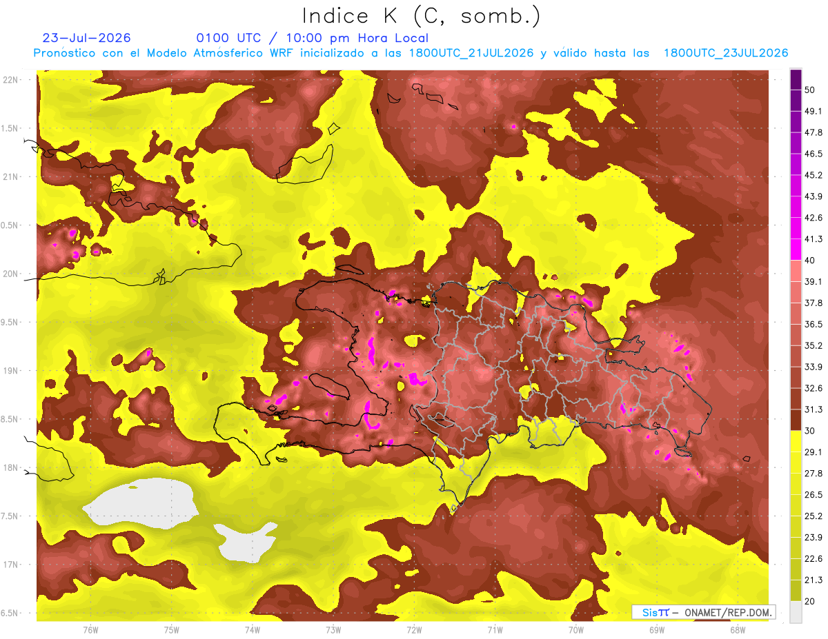Click the "42.6" color scale label
Screen dimensions: 828x639
814,218
